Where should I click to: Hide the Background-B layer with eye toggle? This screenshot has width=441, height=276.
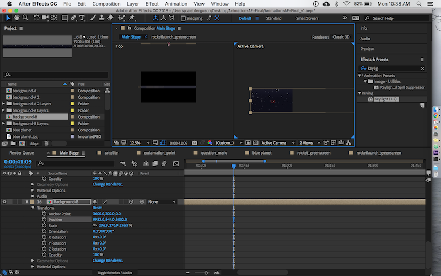point(4,202)
